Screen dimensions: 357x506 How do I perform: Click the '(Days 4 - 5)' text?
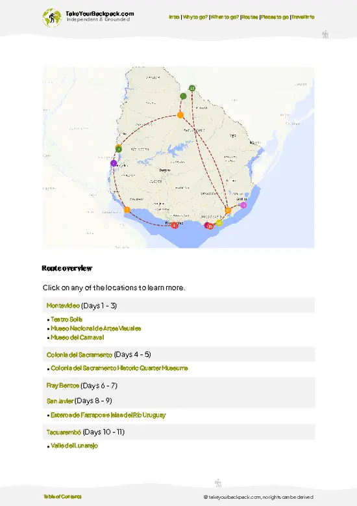132,354
